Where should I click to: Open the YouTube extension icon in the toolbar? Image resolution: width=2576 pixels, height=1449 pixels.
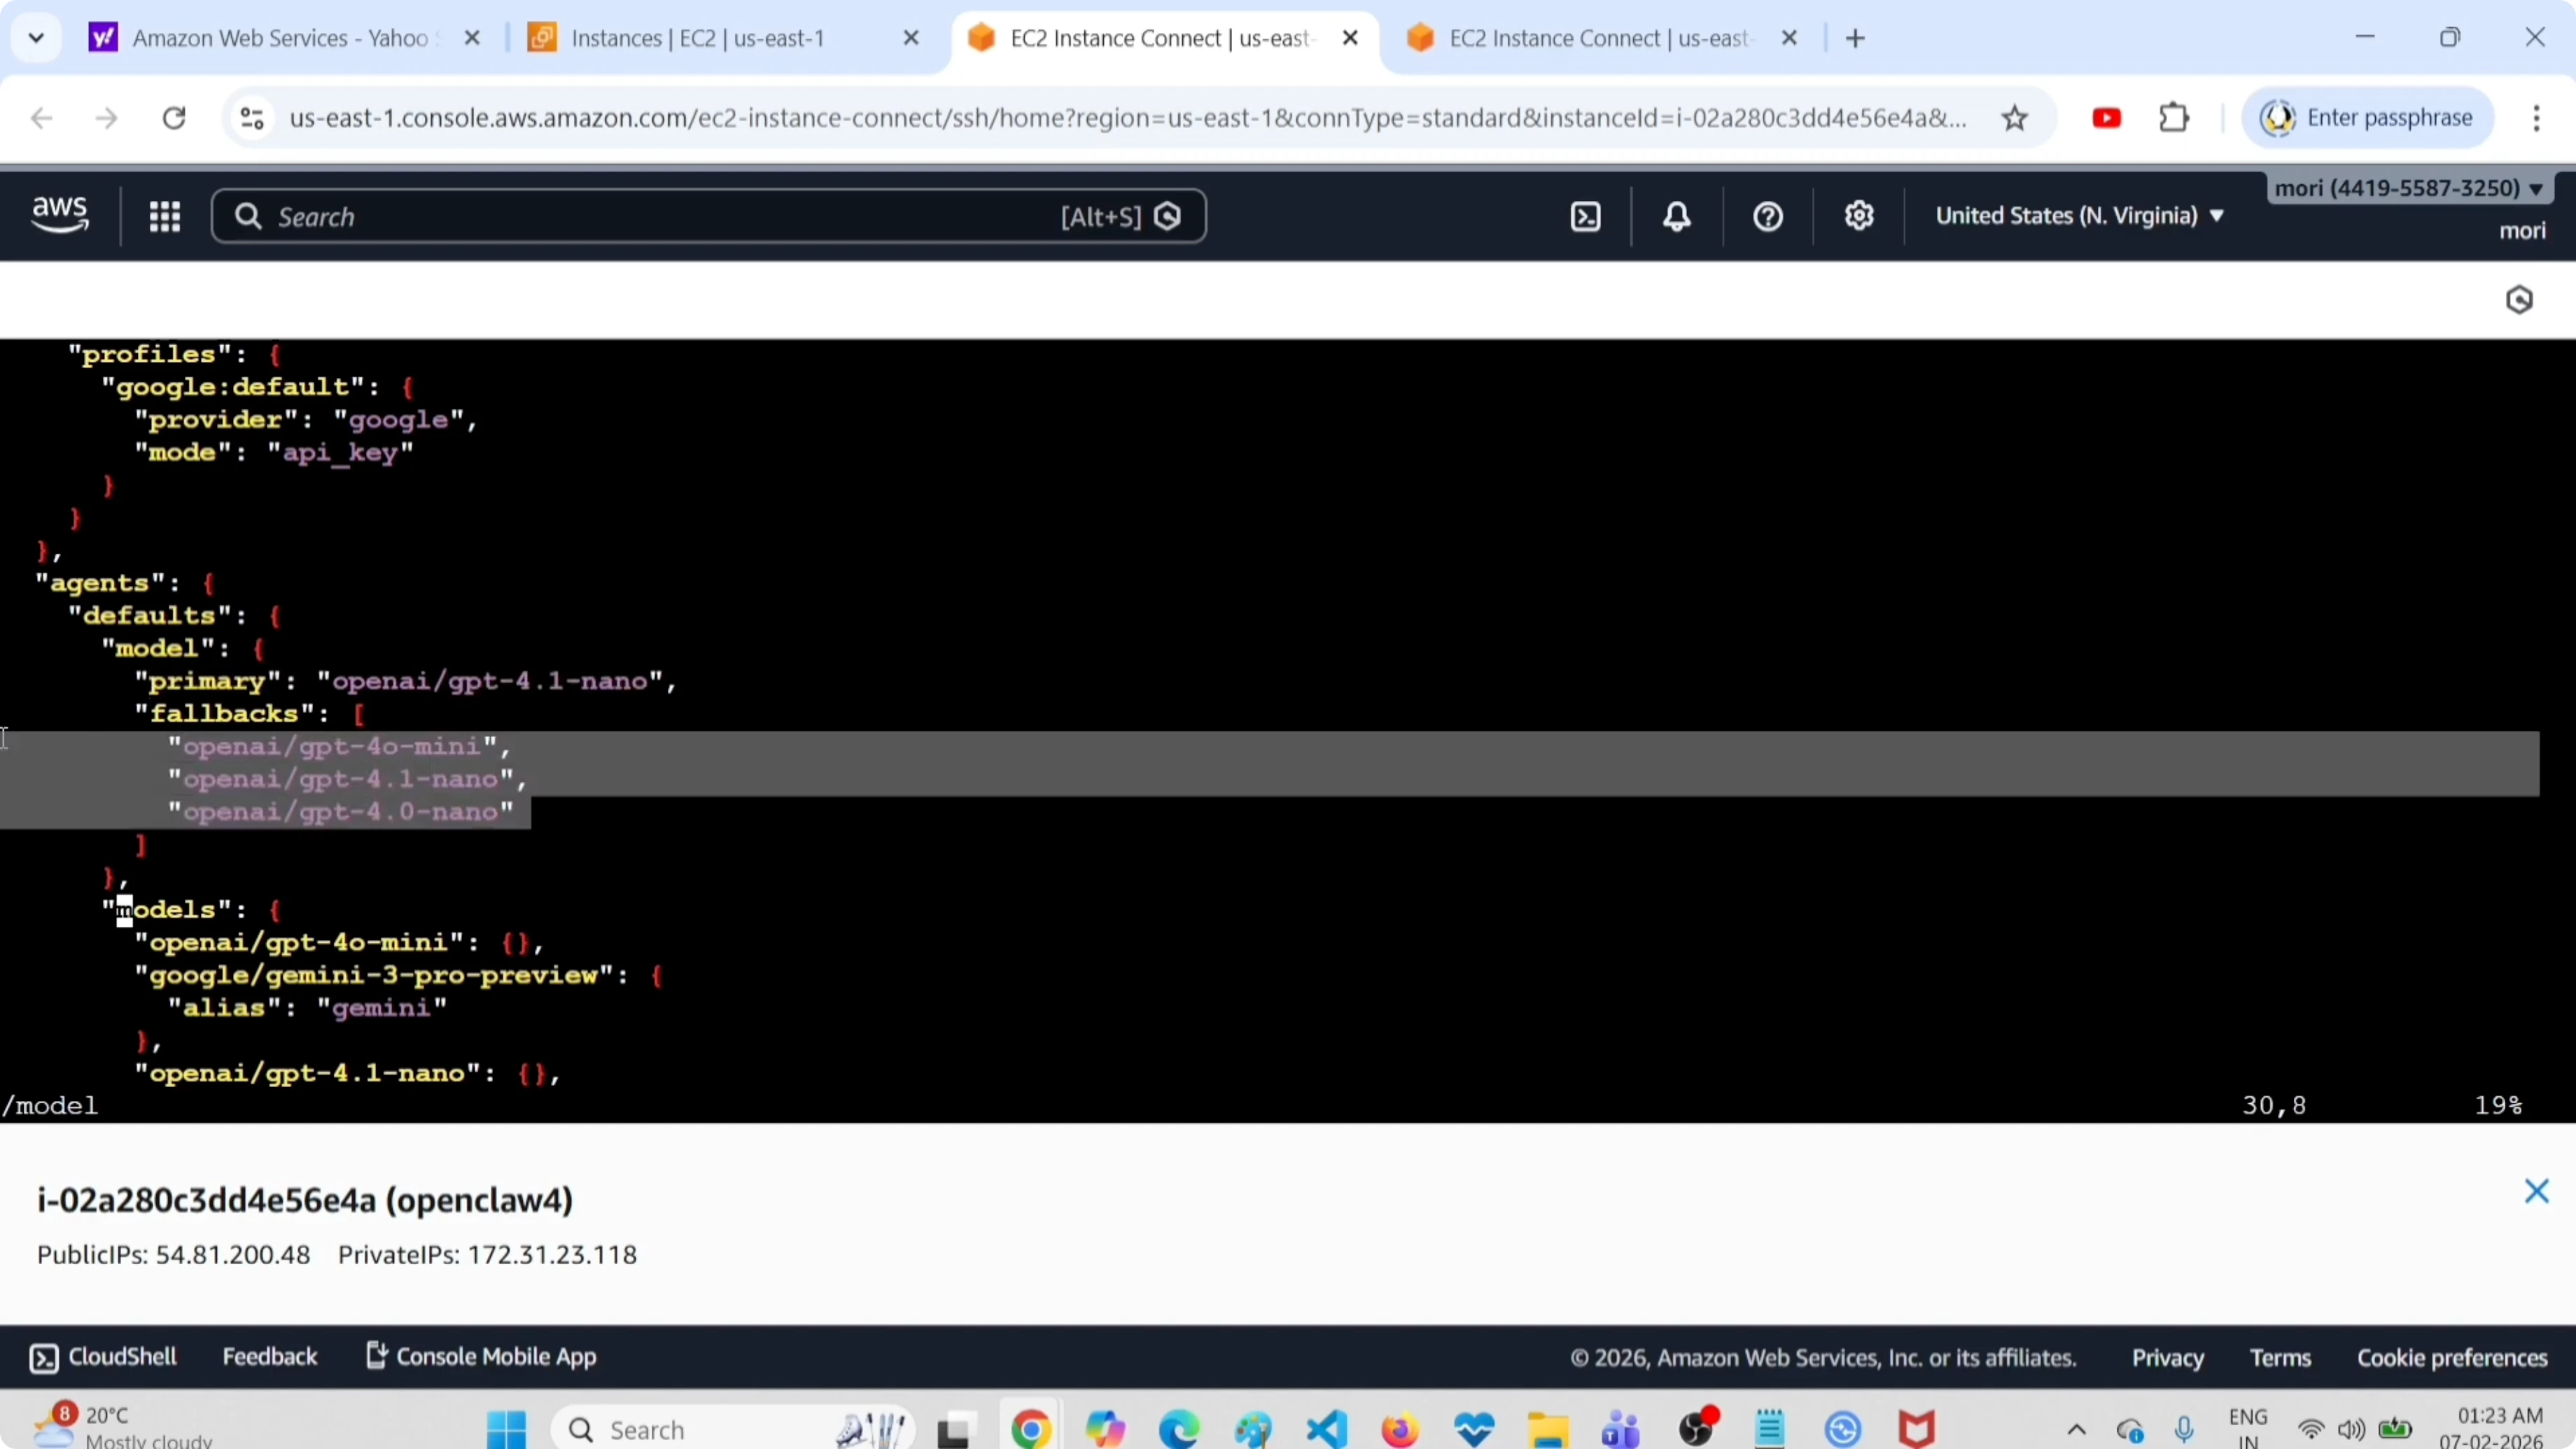coord(2106,117)
